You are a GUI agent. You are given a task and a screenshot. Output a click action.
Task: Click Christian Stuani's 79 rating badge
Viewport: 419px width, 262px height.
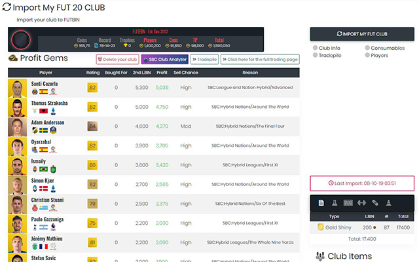click(92, 204)
